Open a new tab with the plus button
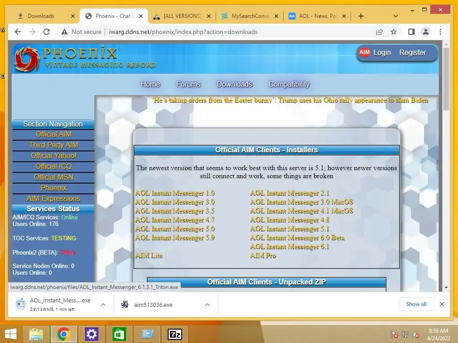Viewport: 458px width, 343px height. [x=361, y=16]
